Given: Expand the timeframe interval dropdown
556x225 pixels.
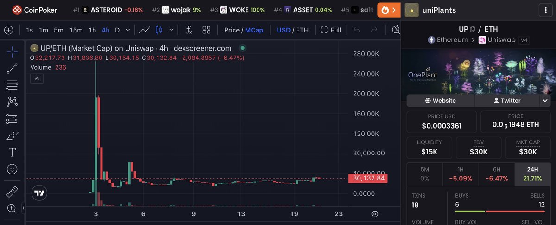Looking at the screenshot, I should (128, 30).
